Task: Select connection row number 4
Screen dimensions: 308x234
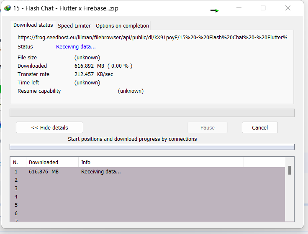Action: click(148, 196)
